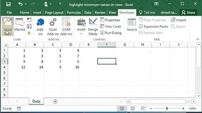Click the Record Macro icon
202x113 pixels.
(x=29, y=20)
